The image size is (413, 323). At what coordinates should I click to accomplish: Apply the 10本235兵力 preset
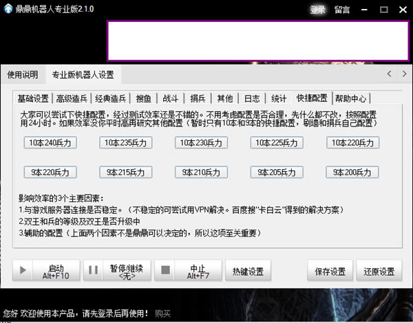click(126, 142)
